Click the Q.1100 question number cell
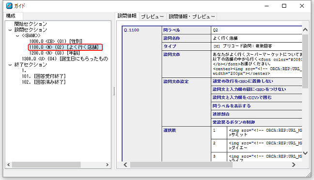314x180 pixels. pos(142,93)
